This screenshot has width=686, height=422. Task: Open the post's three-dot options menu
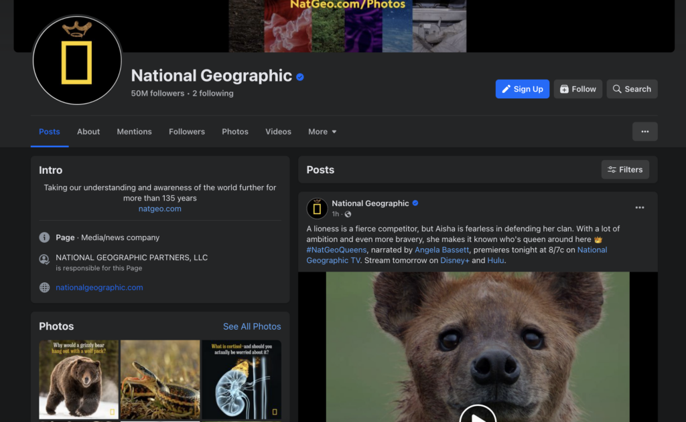(x=639, y=208)
